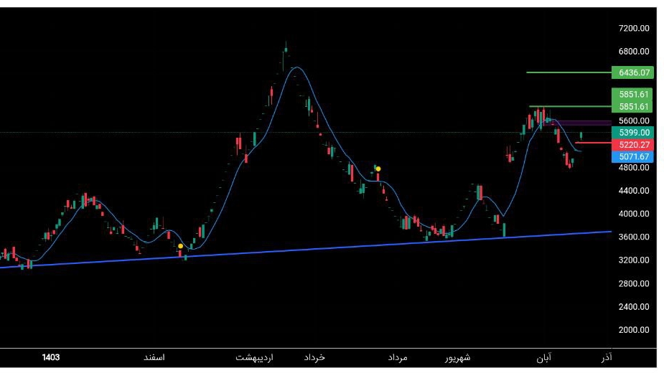This screenshot has width=664, height=373.
Task: Click the yellow dot marker above مرداد
Action: tap(378, 169)
